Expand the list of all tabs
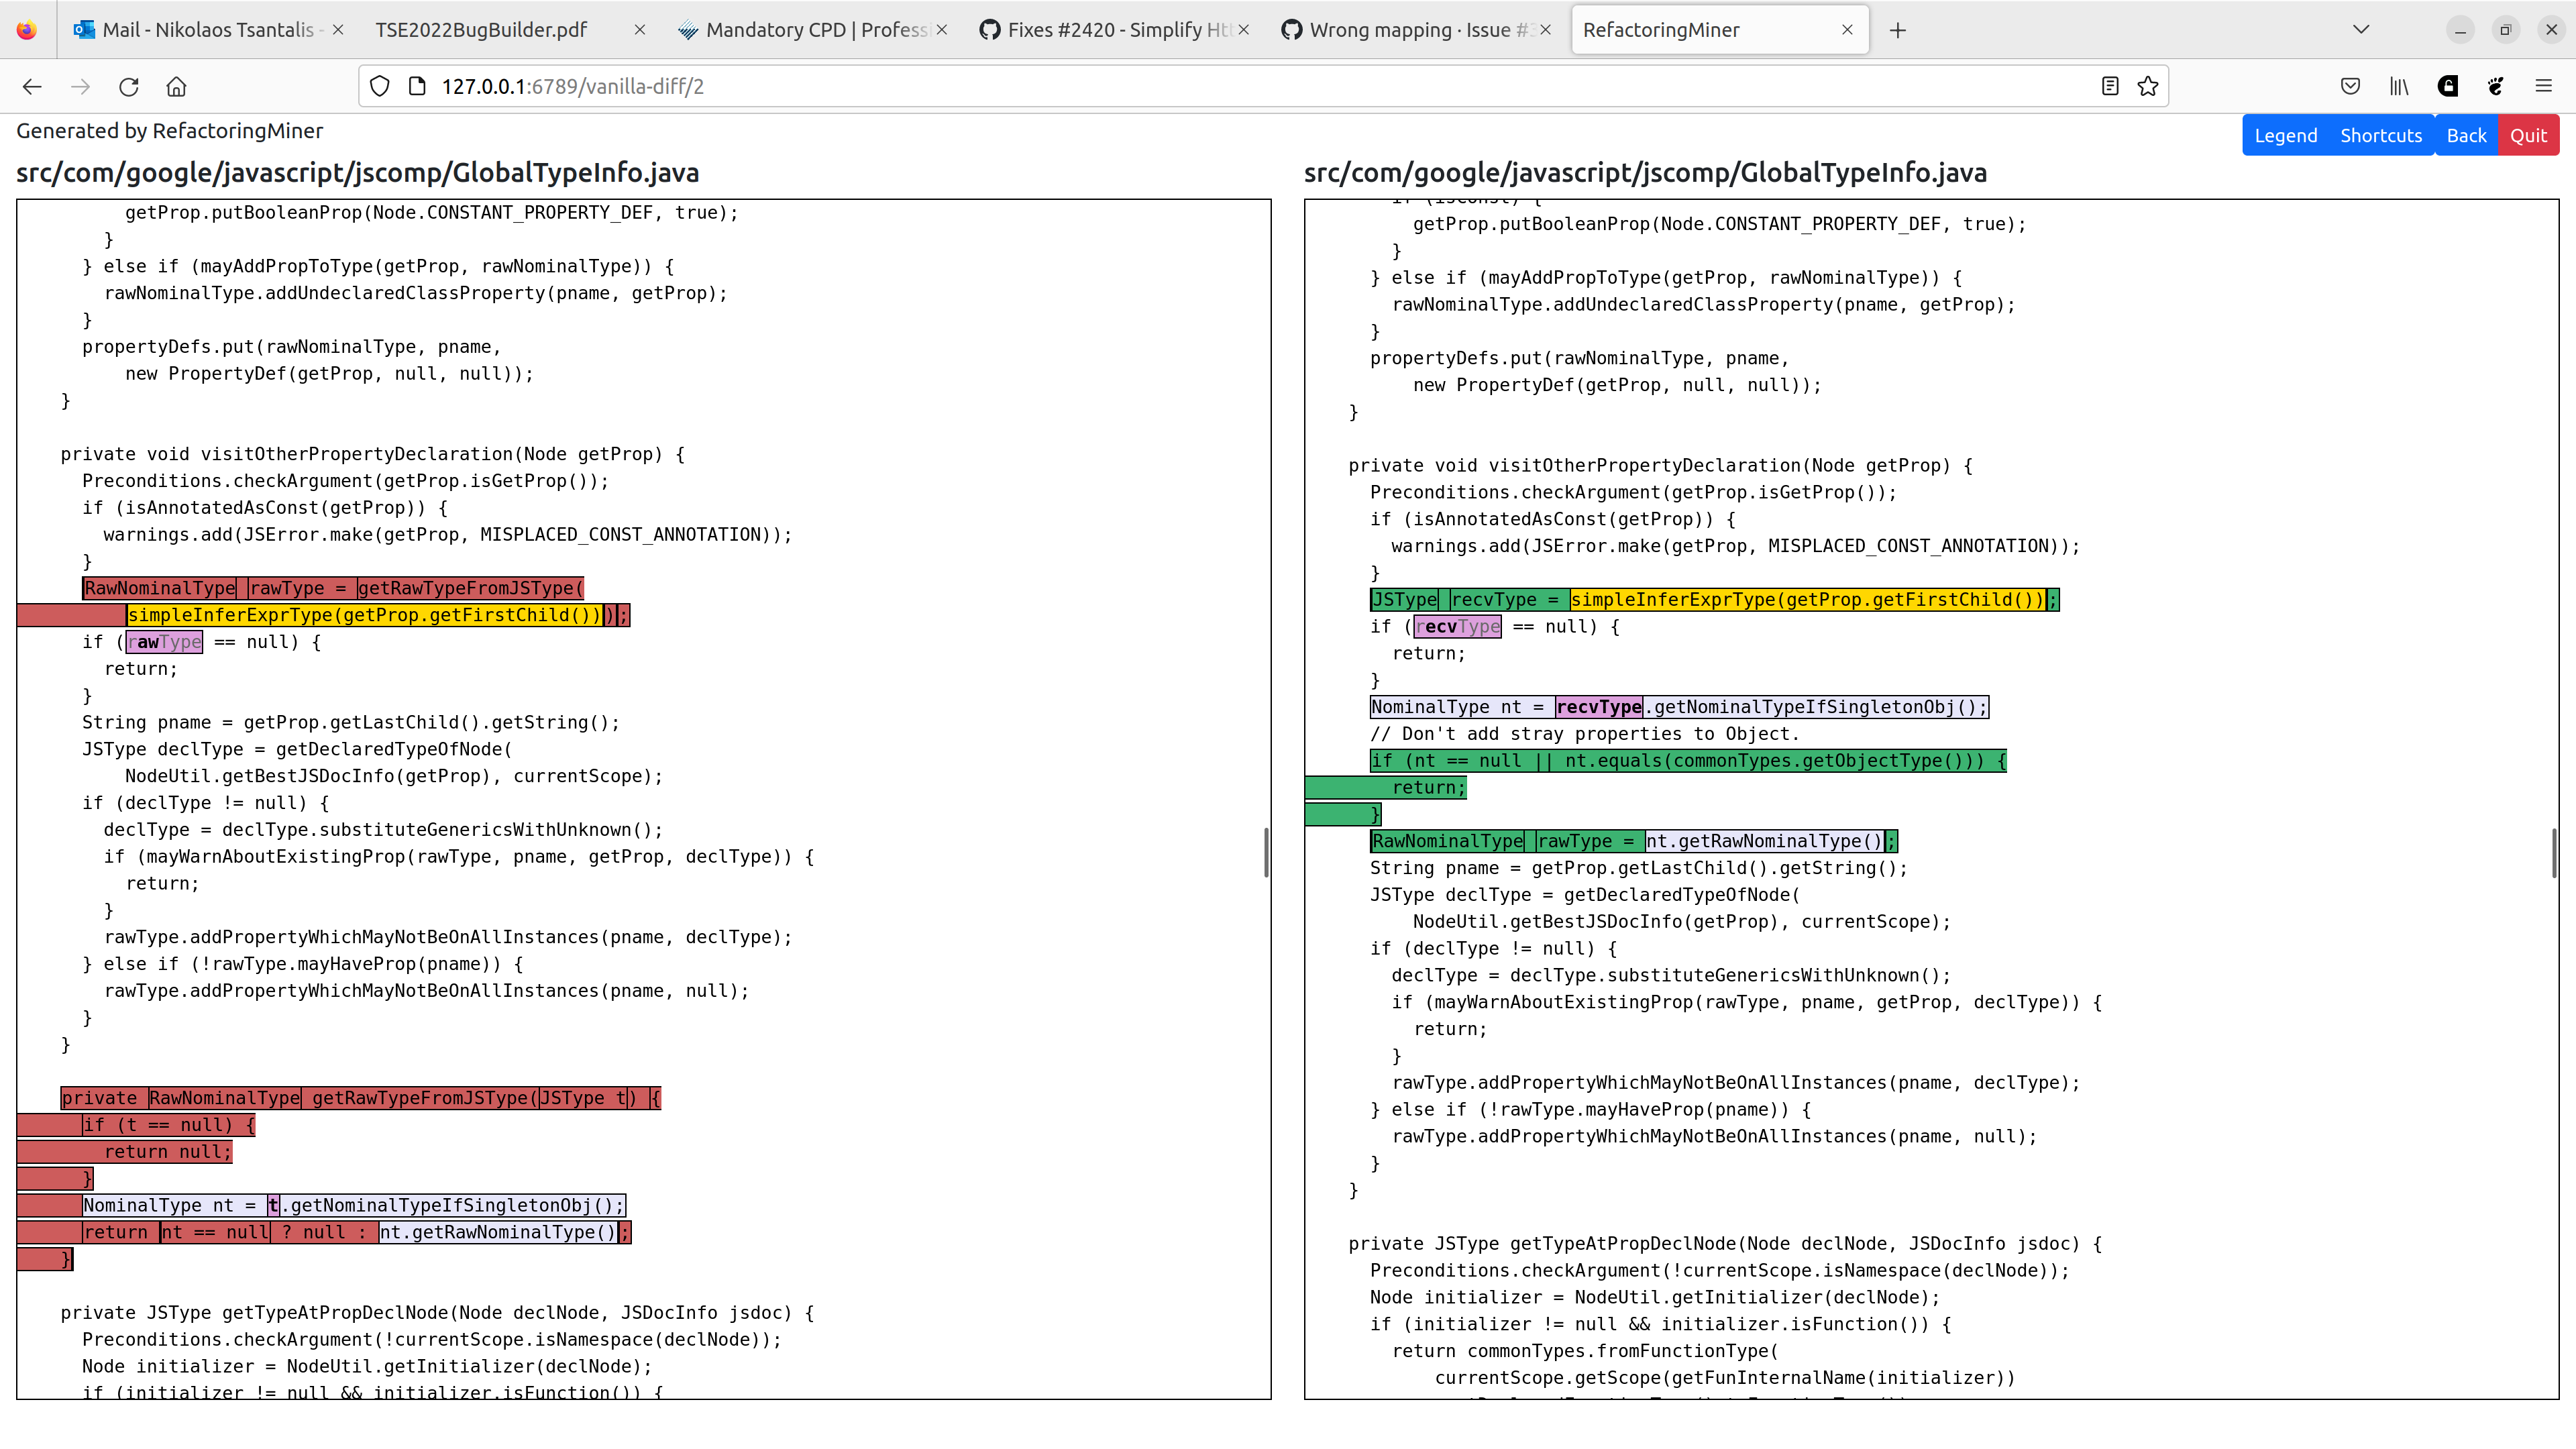The height and width of the screenshot is (1449, 2576). [x=2361, y=29]
